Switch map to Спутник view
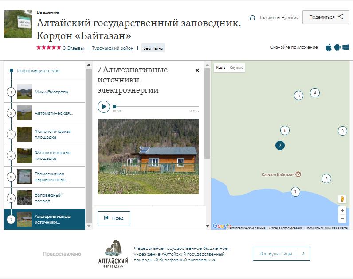Screen dimensions: 353x279 click(236, 68)
